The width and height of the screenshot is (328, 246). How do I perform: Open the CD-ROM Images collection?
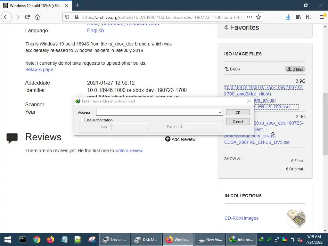242,218
